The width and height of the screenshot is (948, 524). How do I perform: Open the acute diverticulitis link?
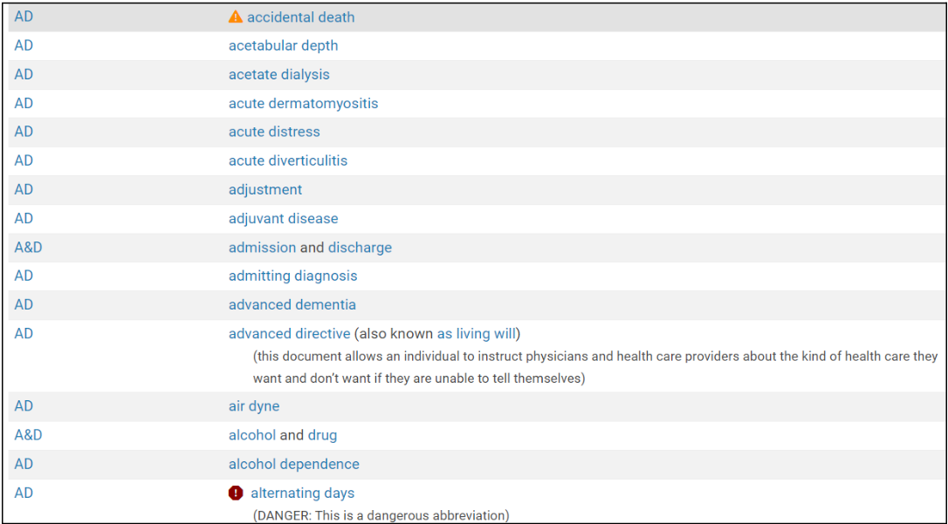(x=288, y=160)
